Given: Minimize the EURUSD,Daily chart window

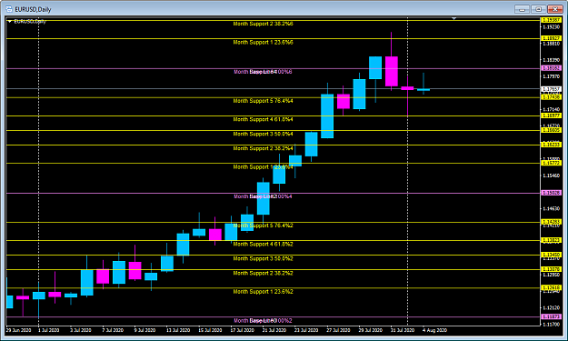Looking at the screenshot, I should (x=522, y=9).
